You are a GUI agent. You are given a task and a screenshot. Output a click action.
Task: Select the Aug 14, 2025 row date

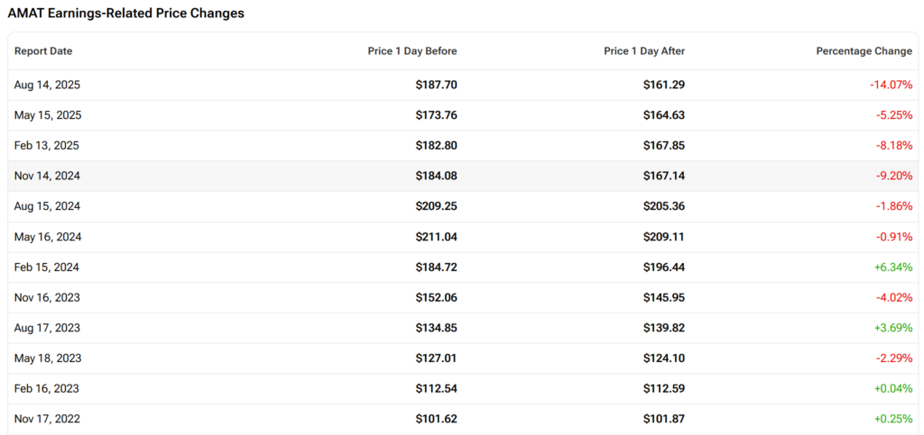(47, 85)
